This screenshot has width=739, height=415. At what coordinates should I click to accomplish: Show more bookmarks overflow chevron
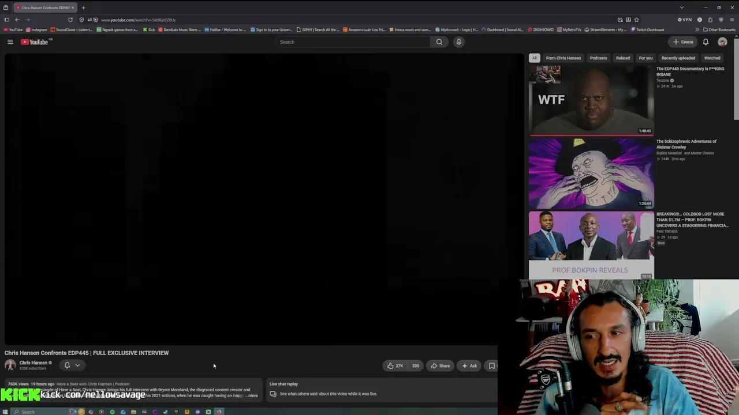pos(697,29)
